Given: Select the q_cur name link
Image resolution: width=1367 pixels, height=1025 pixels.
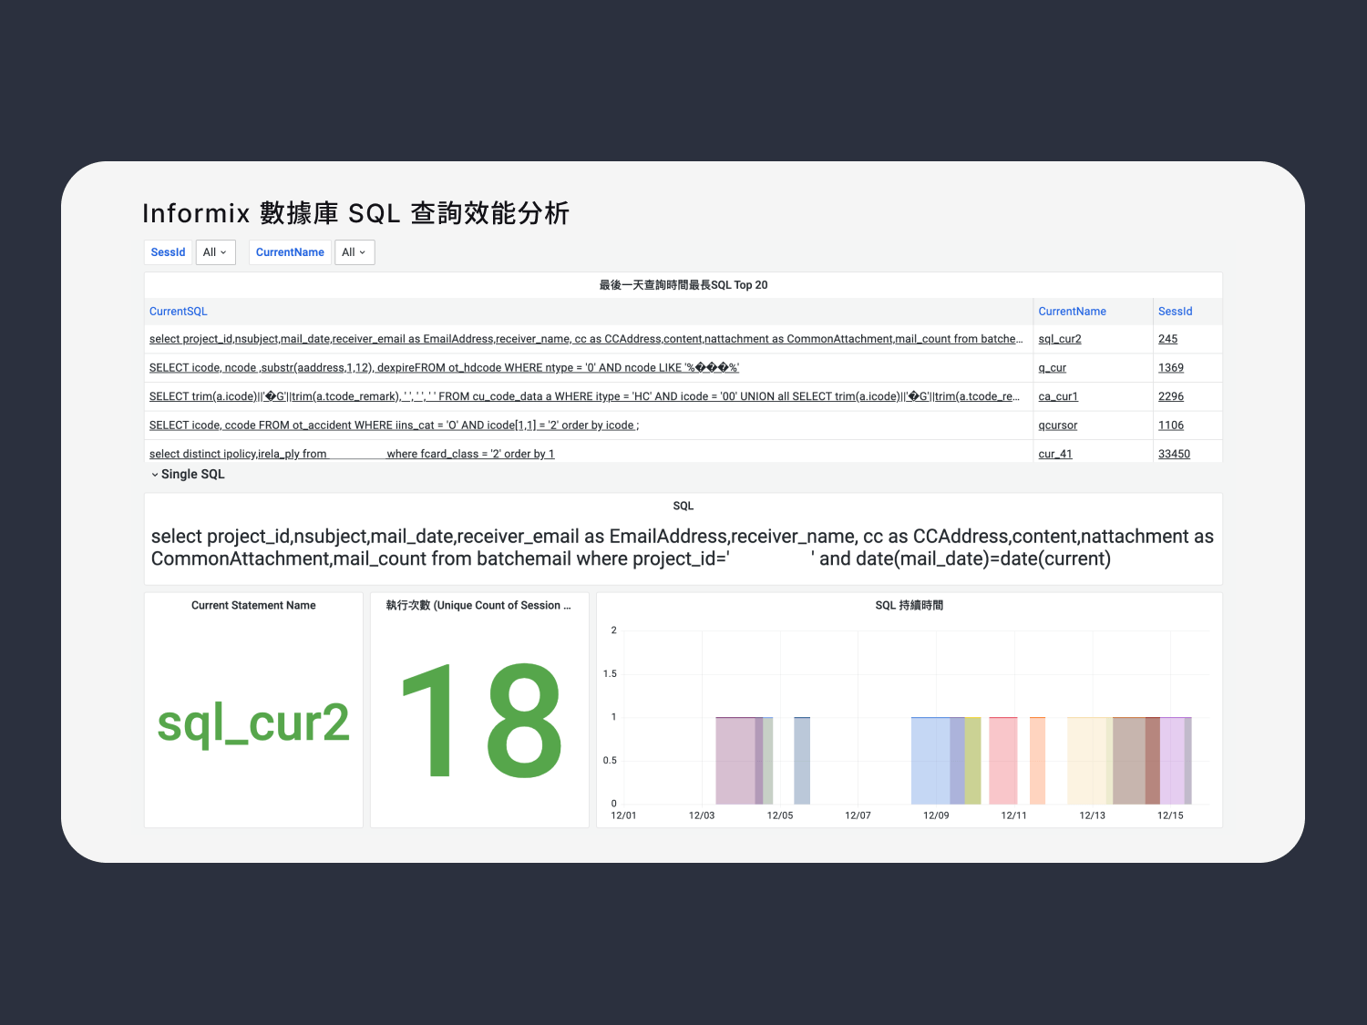Looking at the screenshot, I should pos(1052,368).
